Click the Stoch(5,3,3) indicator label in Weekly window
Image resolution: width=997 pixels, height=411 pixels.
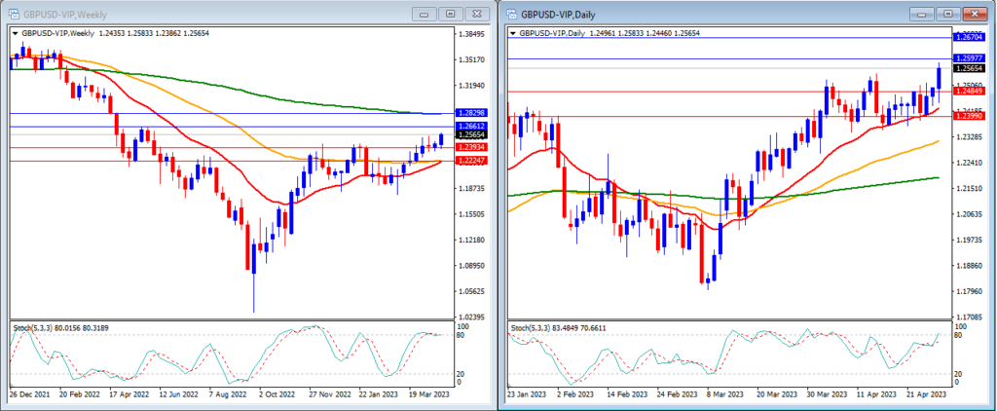[x=31, y=329]
